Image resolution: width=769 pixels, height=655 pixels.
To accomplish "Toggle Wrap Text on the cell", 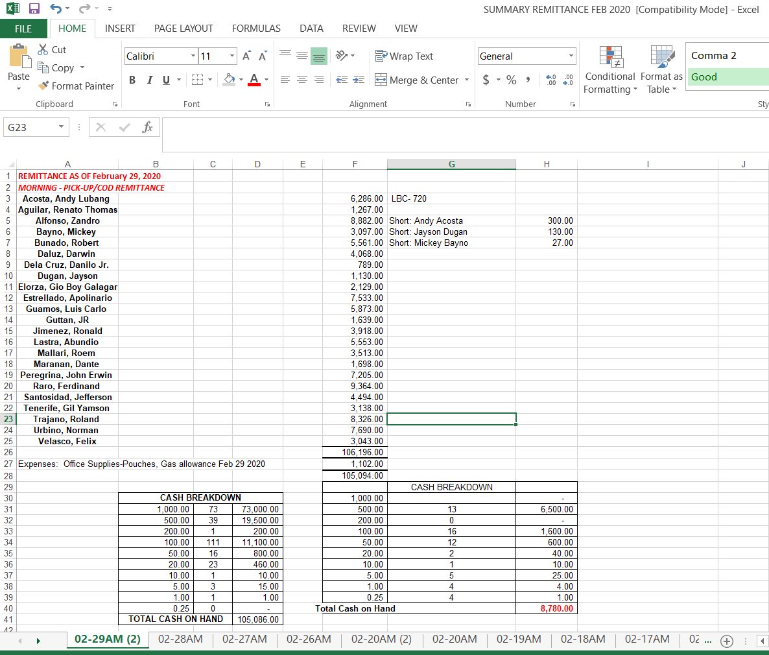I will [x=404, y=56].
